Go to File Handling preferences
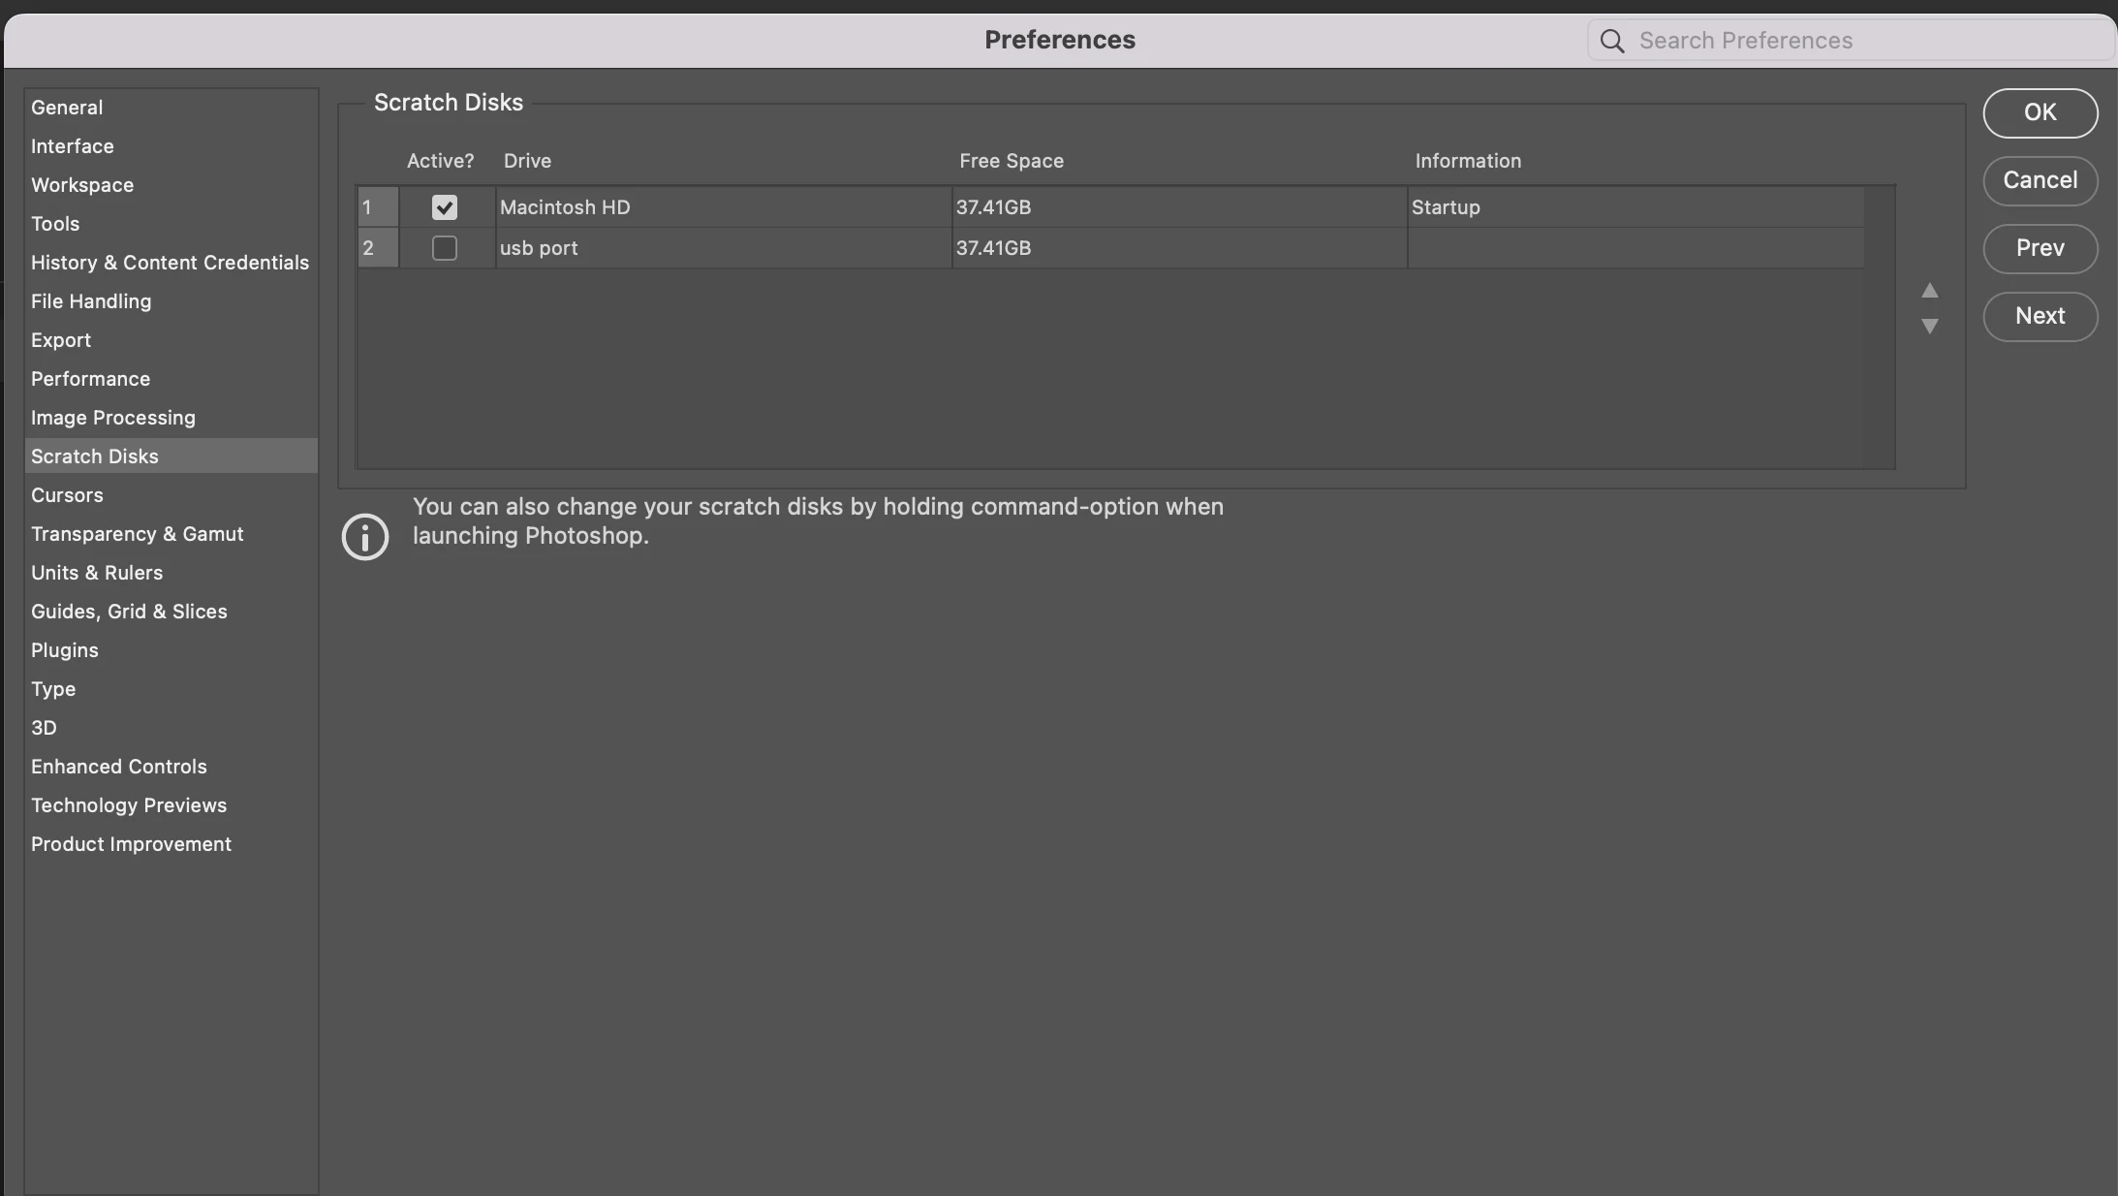The image size is (2118, 1196). (x=91, y=301)
